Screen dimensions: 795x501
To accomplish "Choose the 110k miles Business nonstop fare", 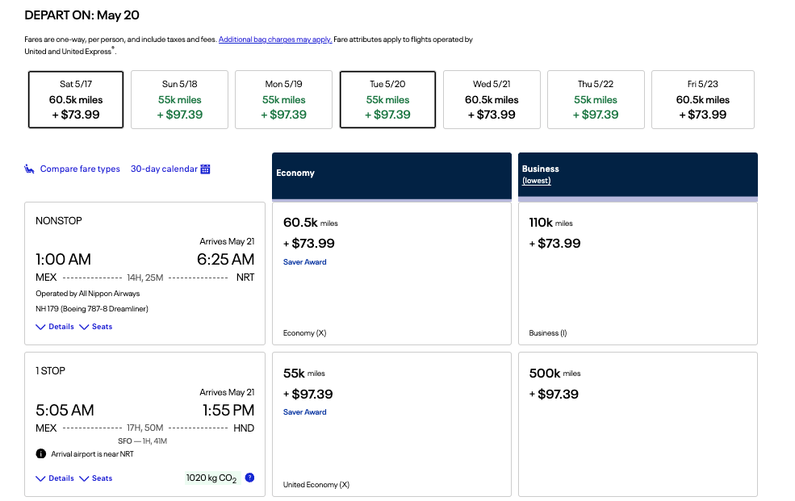I will click(x=638, y=273).
